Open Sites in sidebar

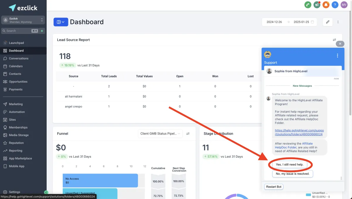click(23, 119)
